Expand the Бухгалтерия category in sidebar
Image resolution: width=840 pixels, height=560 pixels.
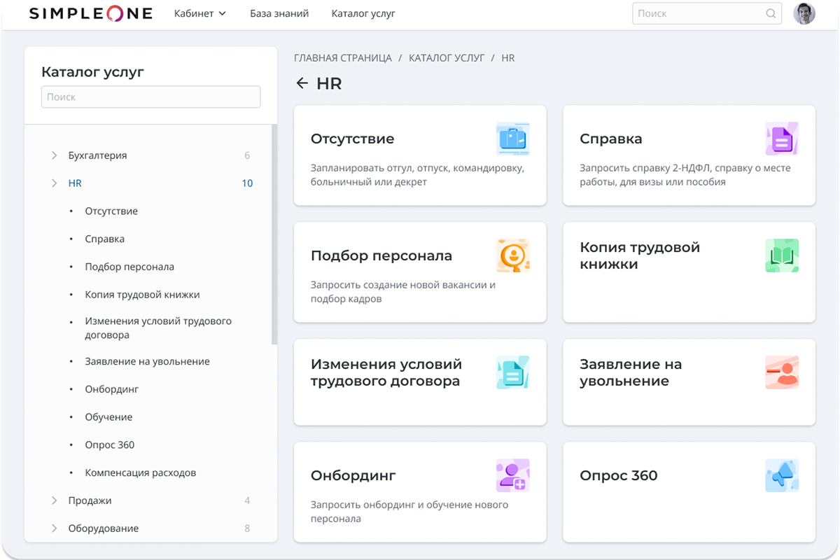click(55, 155)
